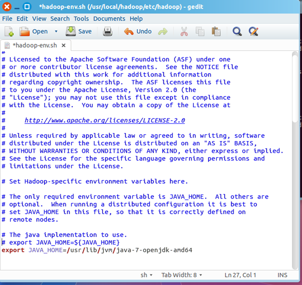Image resolution: width=302 pixels, height=285 pixels.
Task: Expand the Open recent files arrow
Action: (56, 31)
